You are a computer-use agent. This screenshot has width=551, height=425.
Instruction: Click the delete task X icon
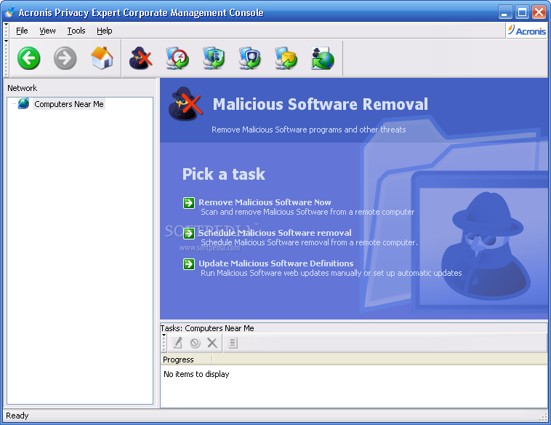coord(212,343)
